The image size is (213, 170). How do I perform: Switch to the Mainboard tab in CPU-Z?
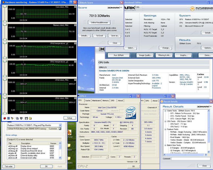[96, 101]
